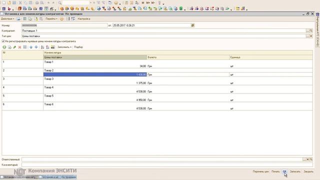
Task: Expand the Заполнить dropdown
Action: [64, 47]
